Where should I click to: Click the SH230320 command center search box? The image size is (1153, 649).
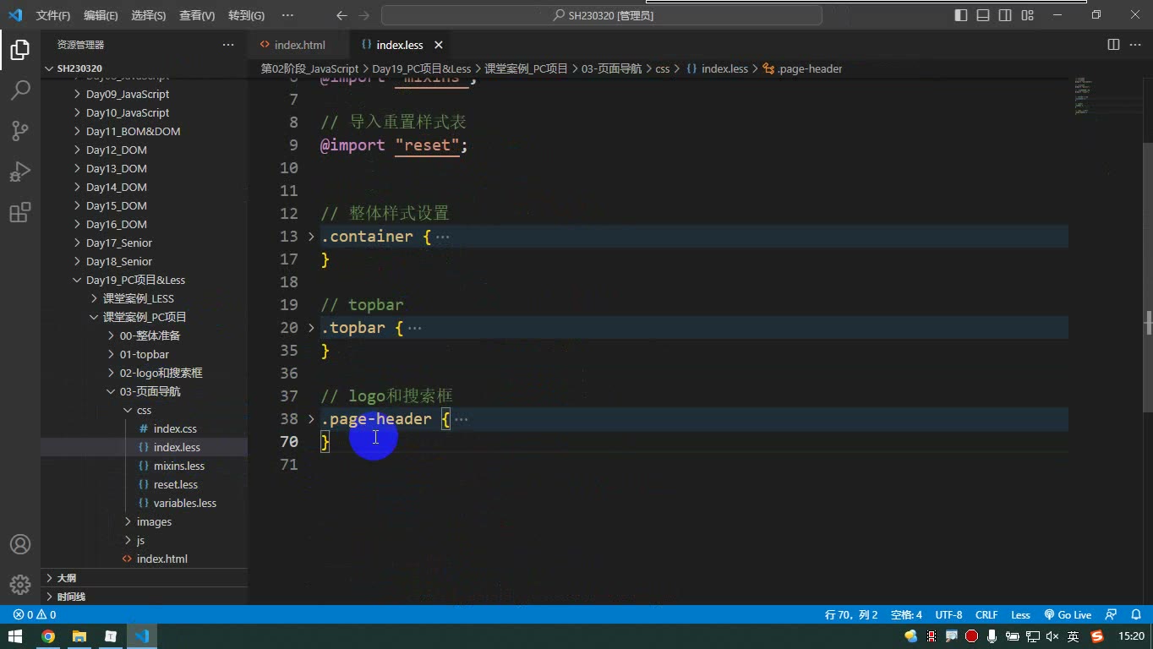[602, 15]
